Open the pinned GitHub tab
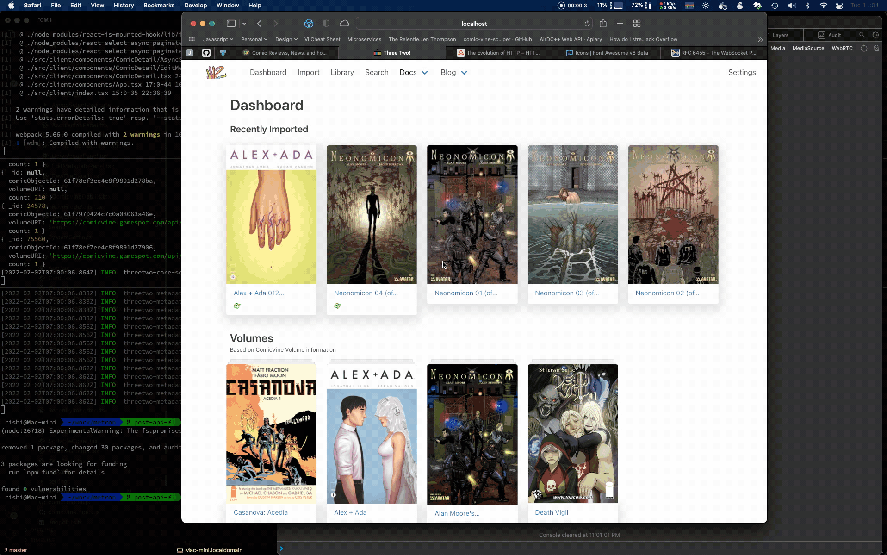 (206, 53)
